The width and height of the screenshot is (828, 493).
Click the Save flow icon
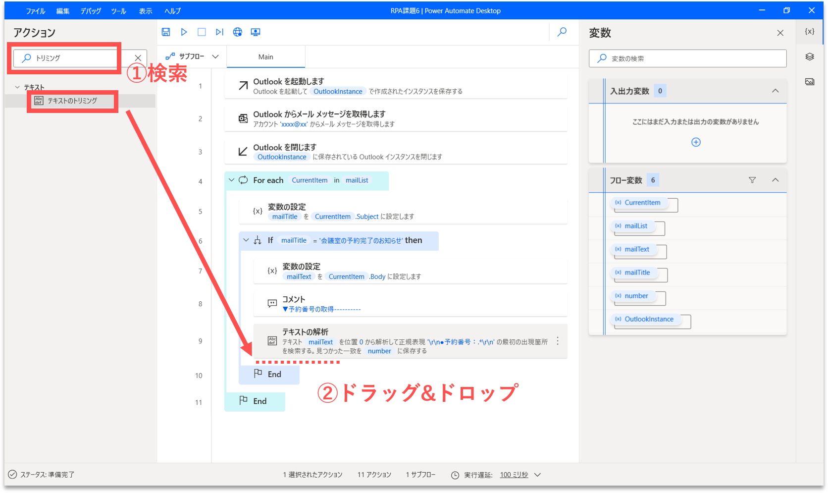click(x=166, y=32)
